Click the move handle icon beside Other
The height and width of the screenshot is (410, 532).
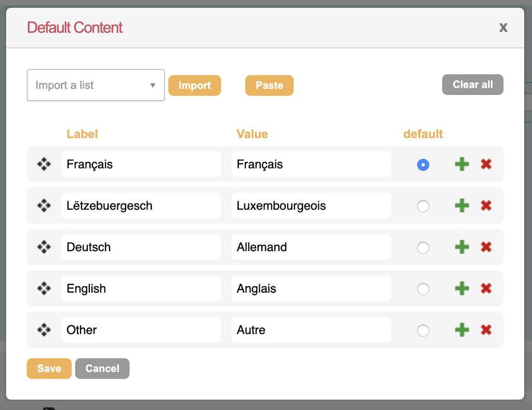(x=44, y=330)
